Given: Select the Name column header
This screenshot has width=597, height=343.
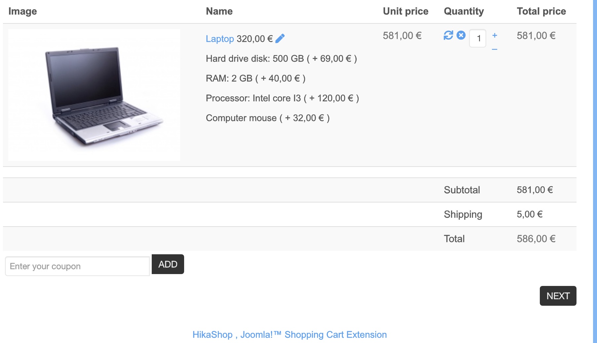Looking at the screenshot, I should tap(219, 11).
